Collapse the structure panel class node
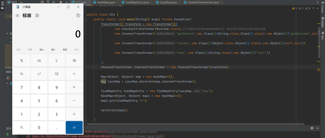This screenshot has height=138, width=325. click(7, 83)
